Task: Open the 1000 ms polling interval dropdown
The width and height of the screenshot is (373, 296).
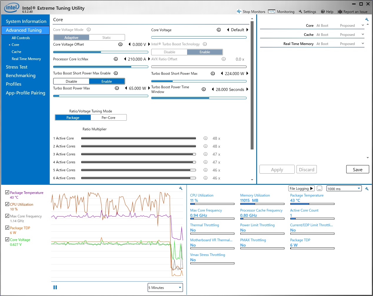Action: (x=344, y=189)
